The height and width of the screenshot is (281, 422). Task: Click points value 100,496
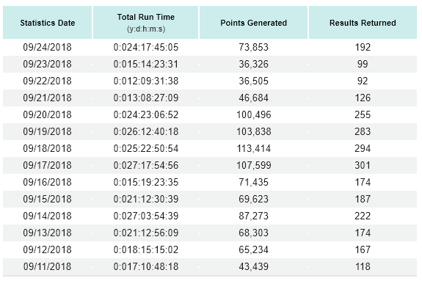253,115
